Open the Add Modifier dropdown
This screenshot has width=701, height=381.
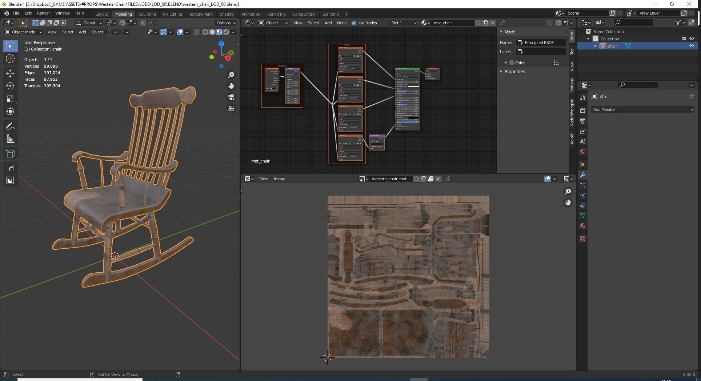(642, 109)
